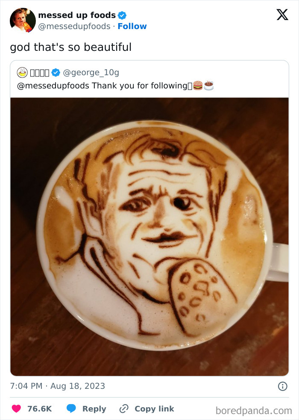Open the tweet info circle icon
The height and width of the screenshot is (420, 299).
[283, 386]
